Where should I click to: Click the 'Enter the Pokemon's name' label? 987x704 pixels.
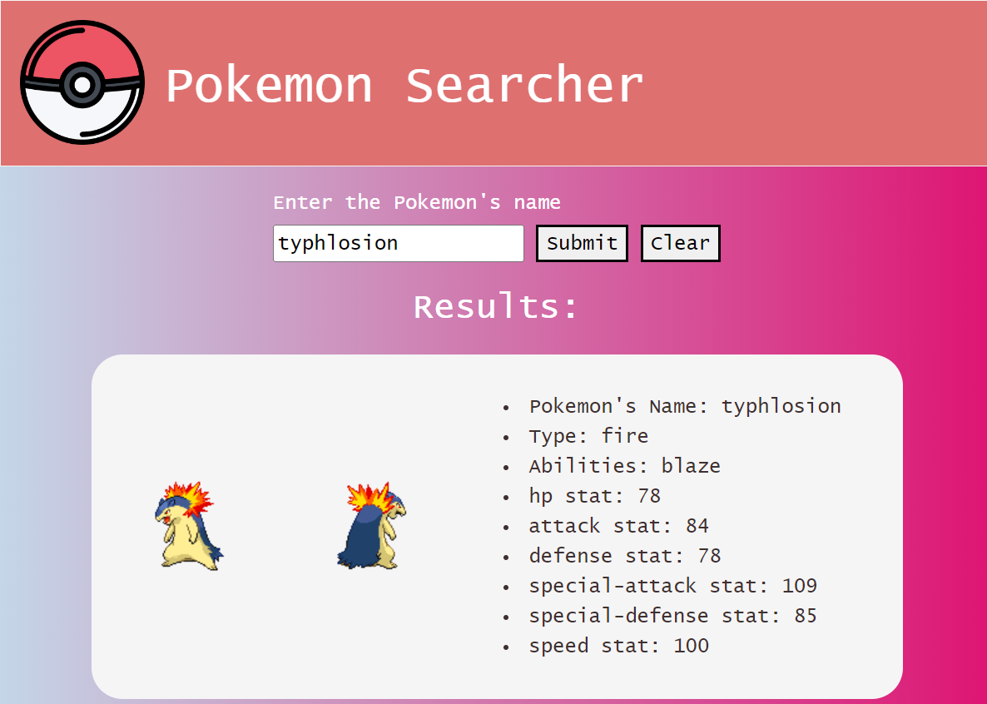tap(417, 203)
